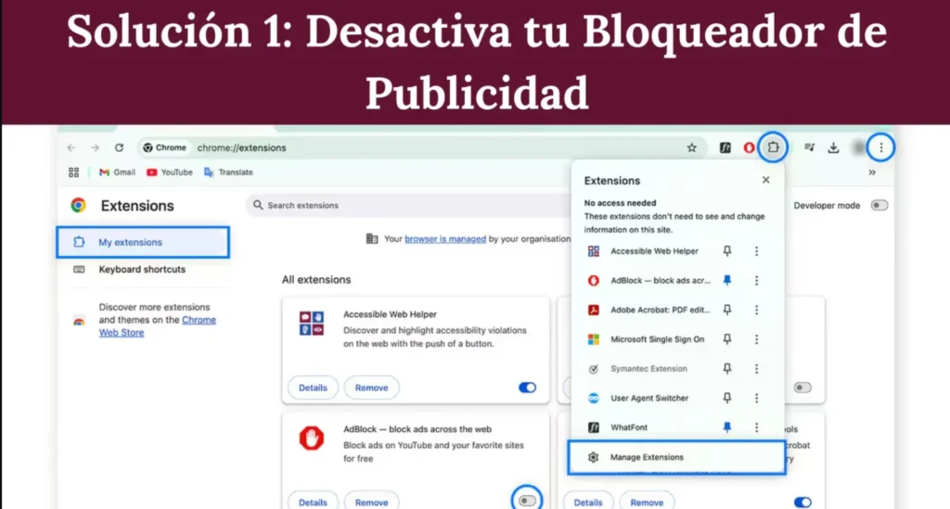Open more options for Adobe Acrobat
The height and width of the screenshot is (509, 950).
point(756,310)
